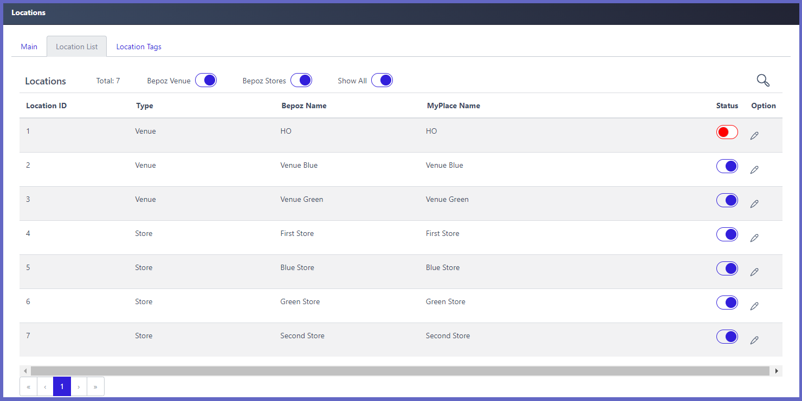Click the MyPlace Name column header

tap(454, 106)
